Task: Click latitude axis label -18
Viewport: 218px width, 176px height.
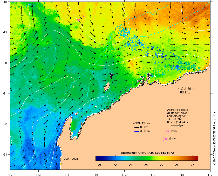Action: coord(5,2)
